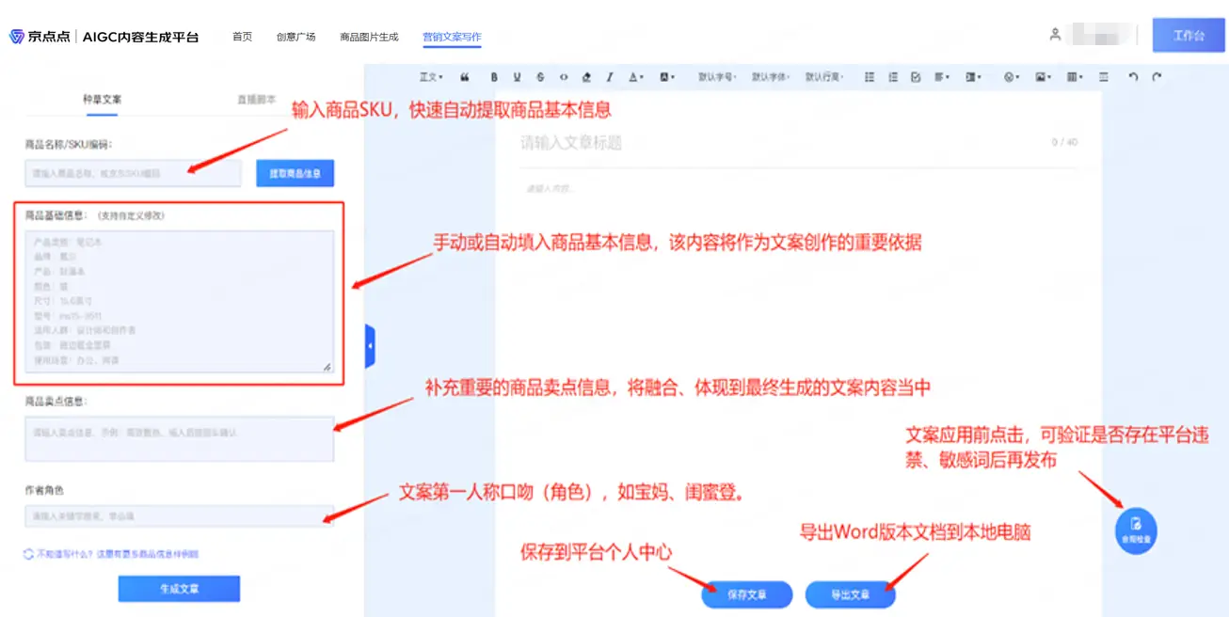The image size is (1229, 617).
Task: Select the strikethrough formatting icon
Action: pos(540,77)
